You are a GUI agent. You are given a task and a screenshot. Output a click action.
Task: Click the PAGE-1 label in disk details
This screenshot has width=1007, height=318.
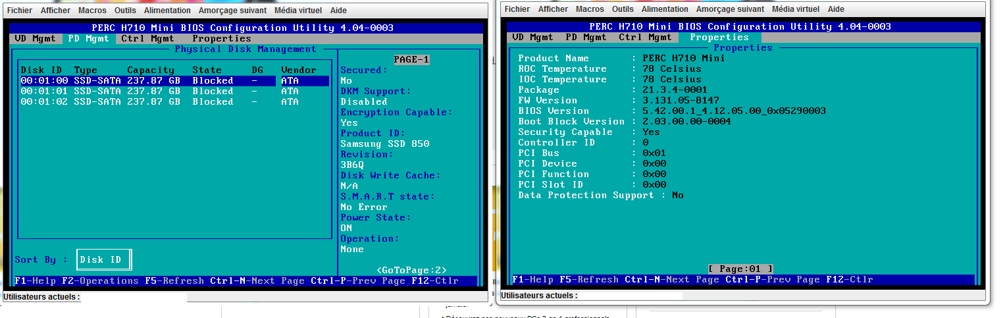[411, 59]
